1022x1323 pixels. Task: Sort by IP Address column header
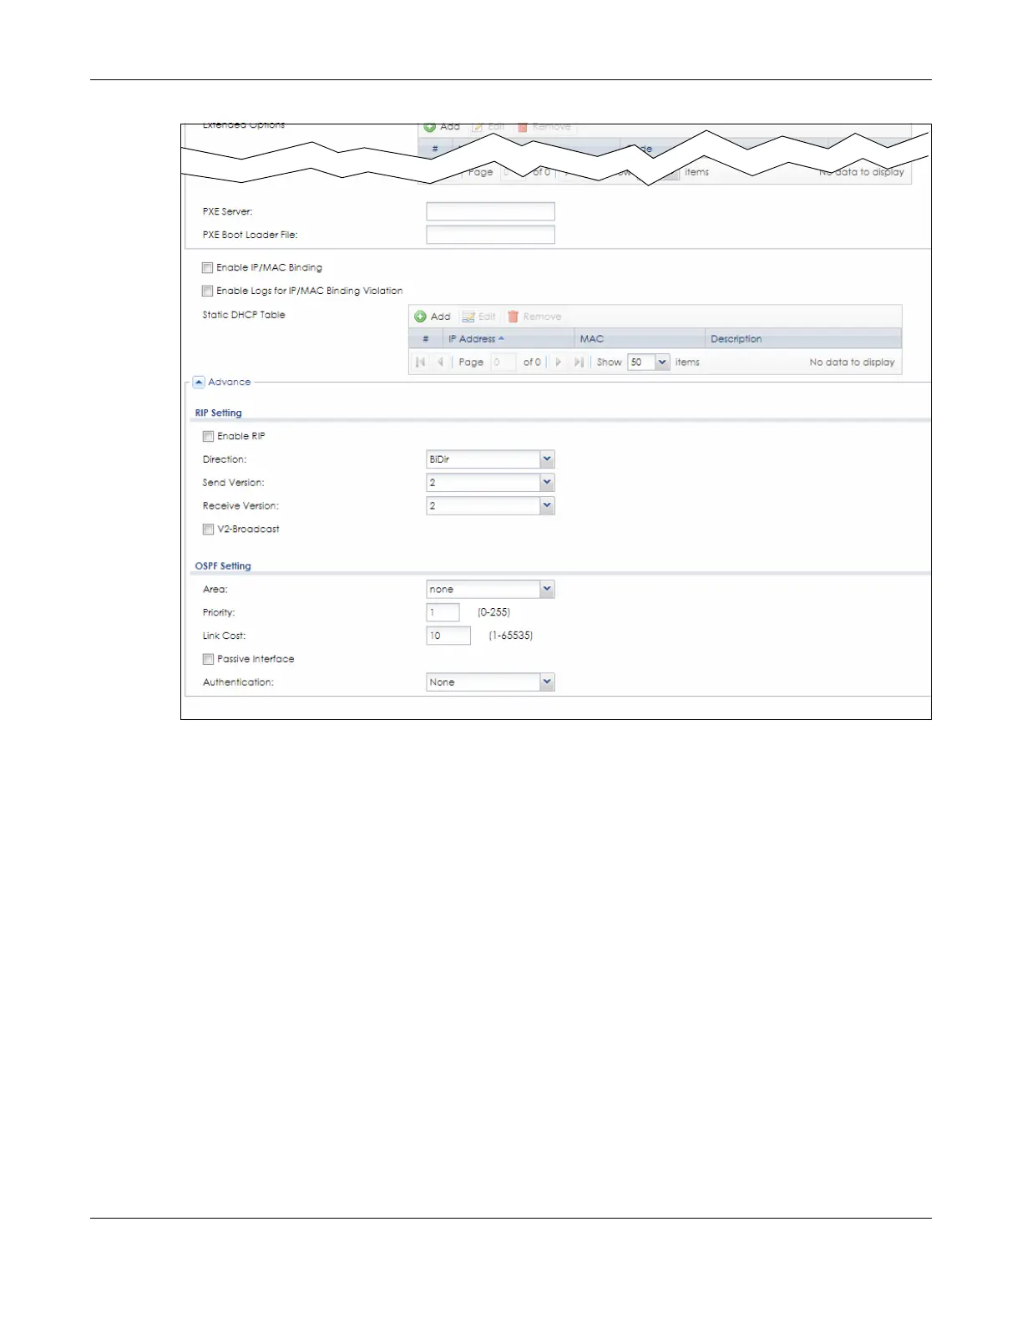pos(509,339)
